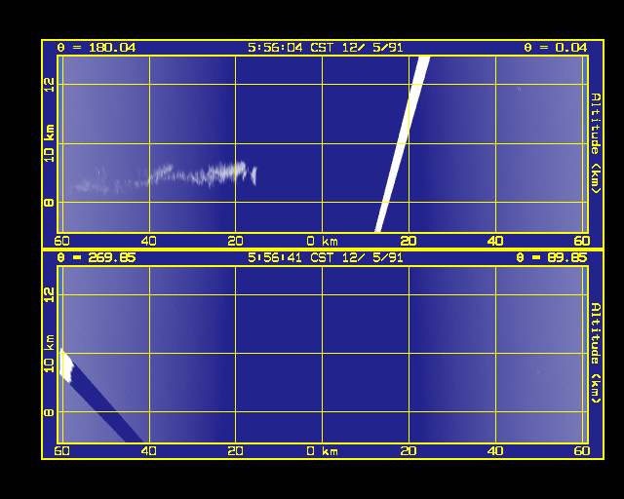Click the white diagonal streak in upper panel
Screen dimensions: 624x499
click(403, 144)
